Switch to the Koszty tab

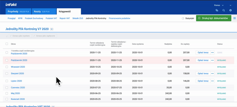click(x=44, y=12)
